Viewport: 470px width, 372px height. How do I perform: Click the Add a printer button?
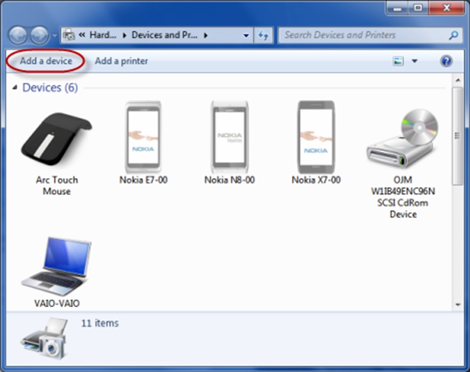pyautogui.click(x=122, y=61)
